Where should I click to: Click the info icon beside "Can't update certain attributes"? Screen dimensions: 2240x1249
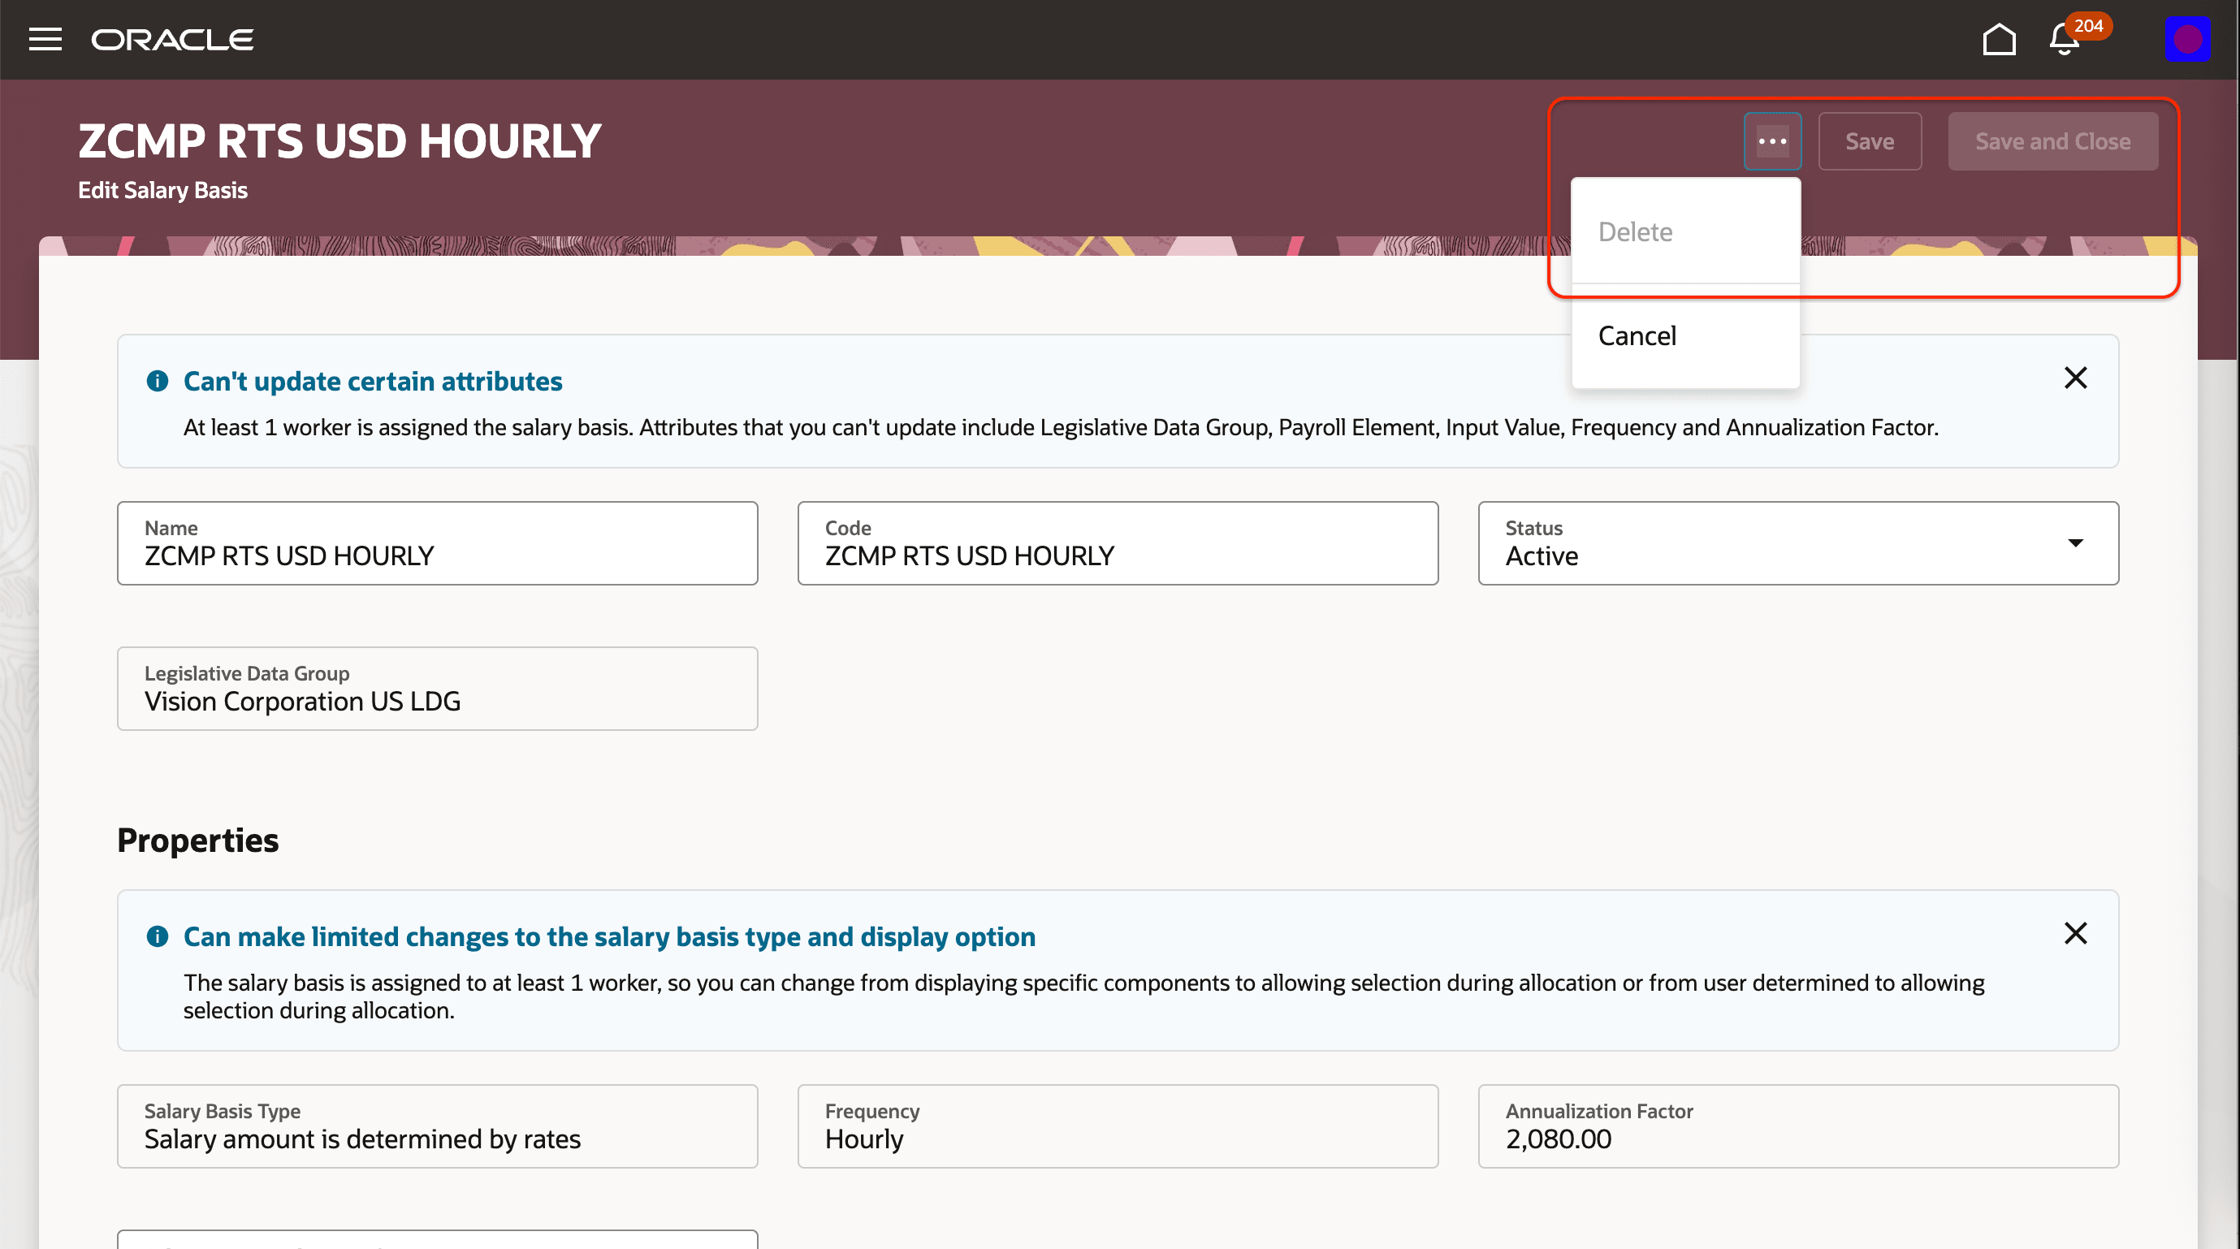(158, 381)
